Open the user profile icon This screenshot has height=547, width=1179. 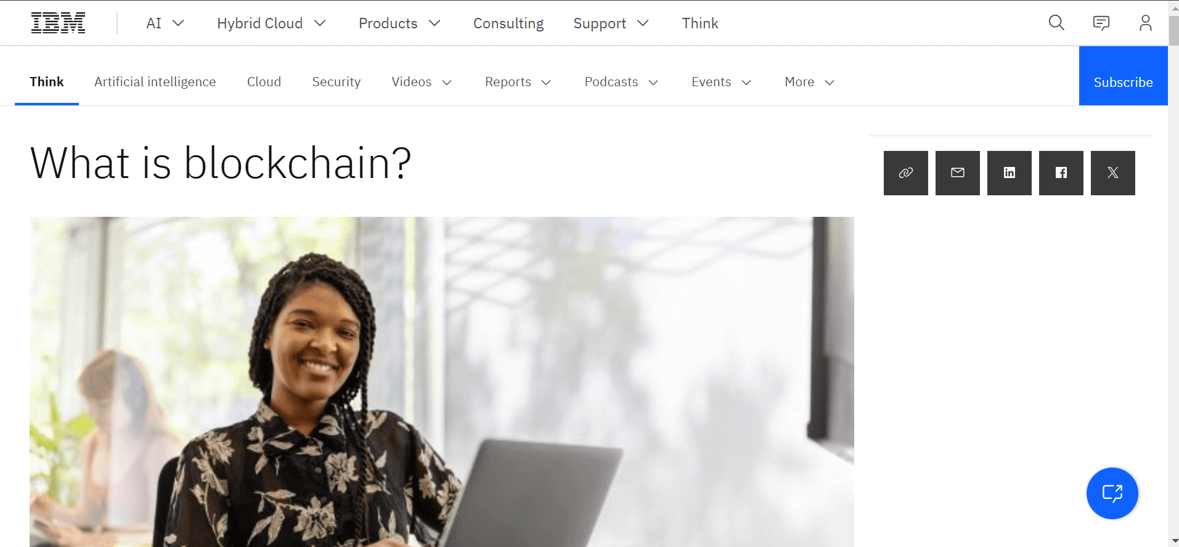coord(1145,23)
